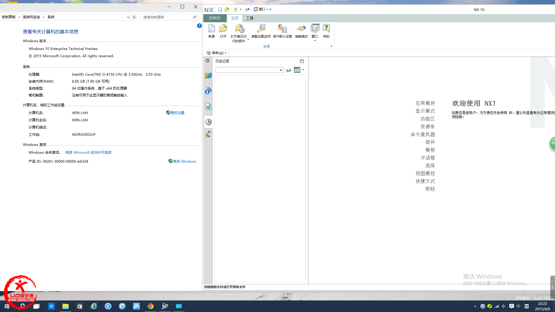This screenshot has height=312, width=555.
Task: Open the HD3D info tab in resource bar
Action: (x=208, y=91)
